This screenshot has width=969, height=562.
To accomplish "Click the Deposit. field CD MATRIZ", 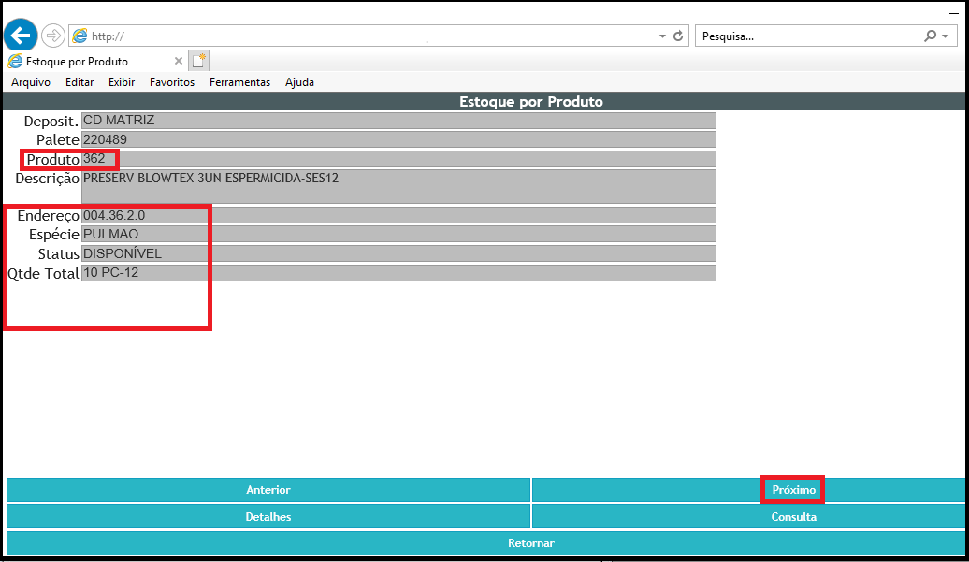I will 398,121.
